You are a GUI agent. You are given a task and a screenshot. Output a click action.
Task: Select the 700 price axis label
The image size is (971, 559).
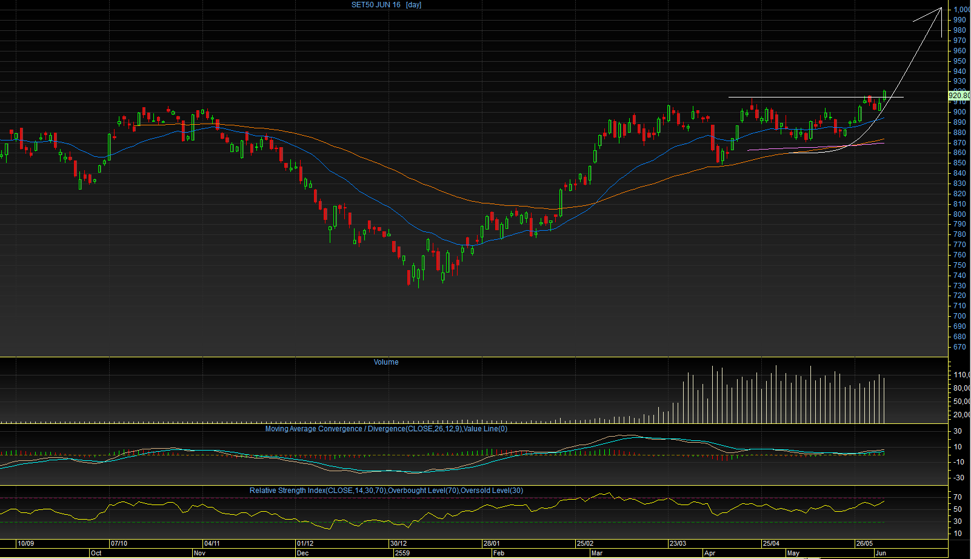(959, 316)
